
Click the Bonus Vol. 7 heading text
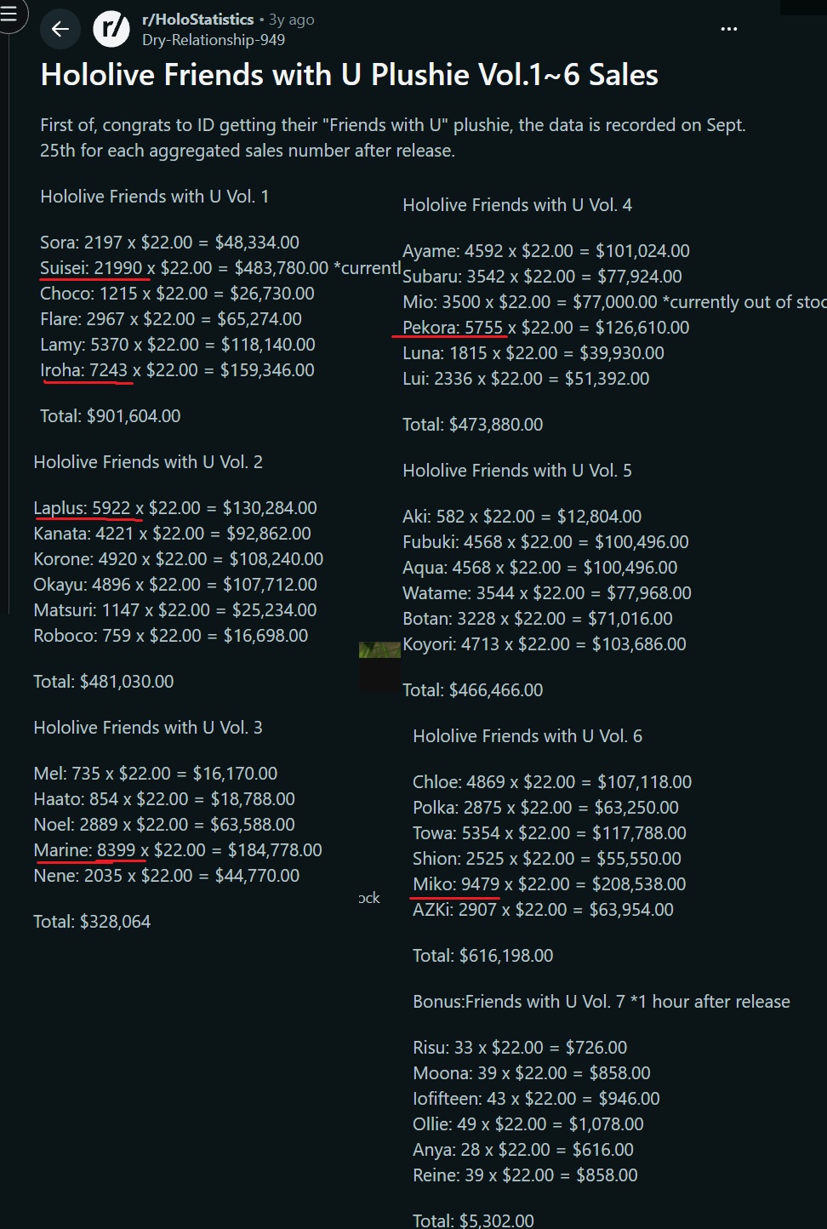[x=602, y=1002]
